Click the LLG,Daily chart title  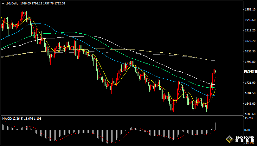[12, 3]
